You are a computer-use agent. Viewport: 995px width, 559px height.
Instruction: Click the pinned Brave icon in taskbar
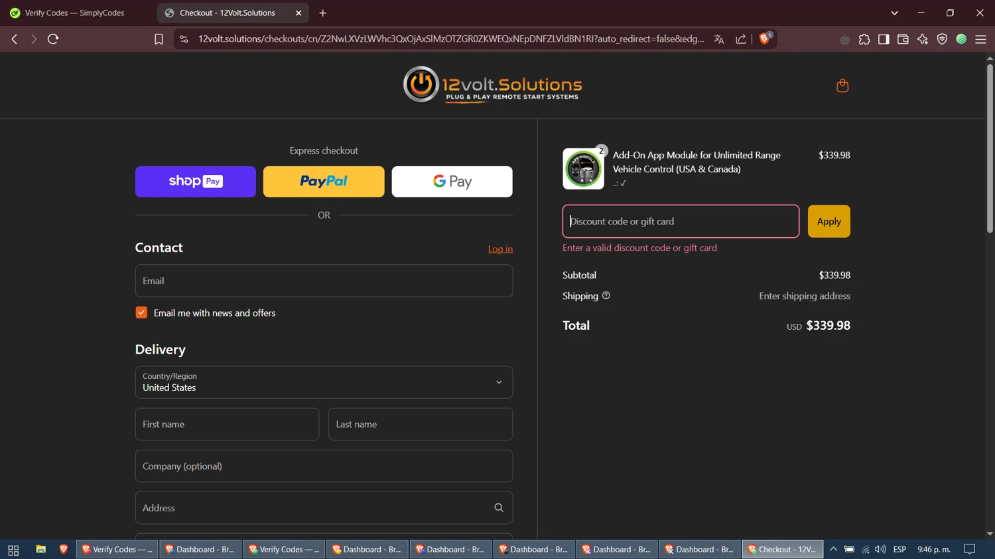pos(64,550)
